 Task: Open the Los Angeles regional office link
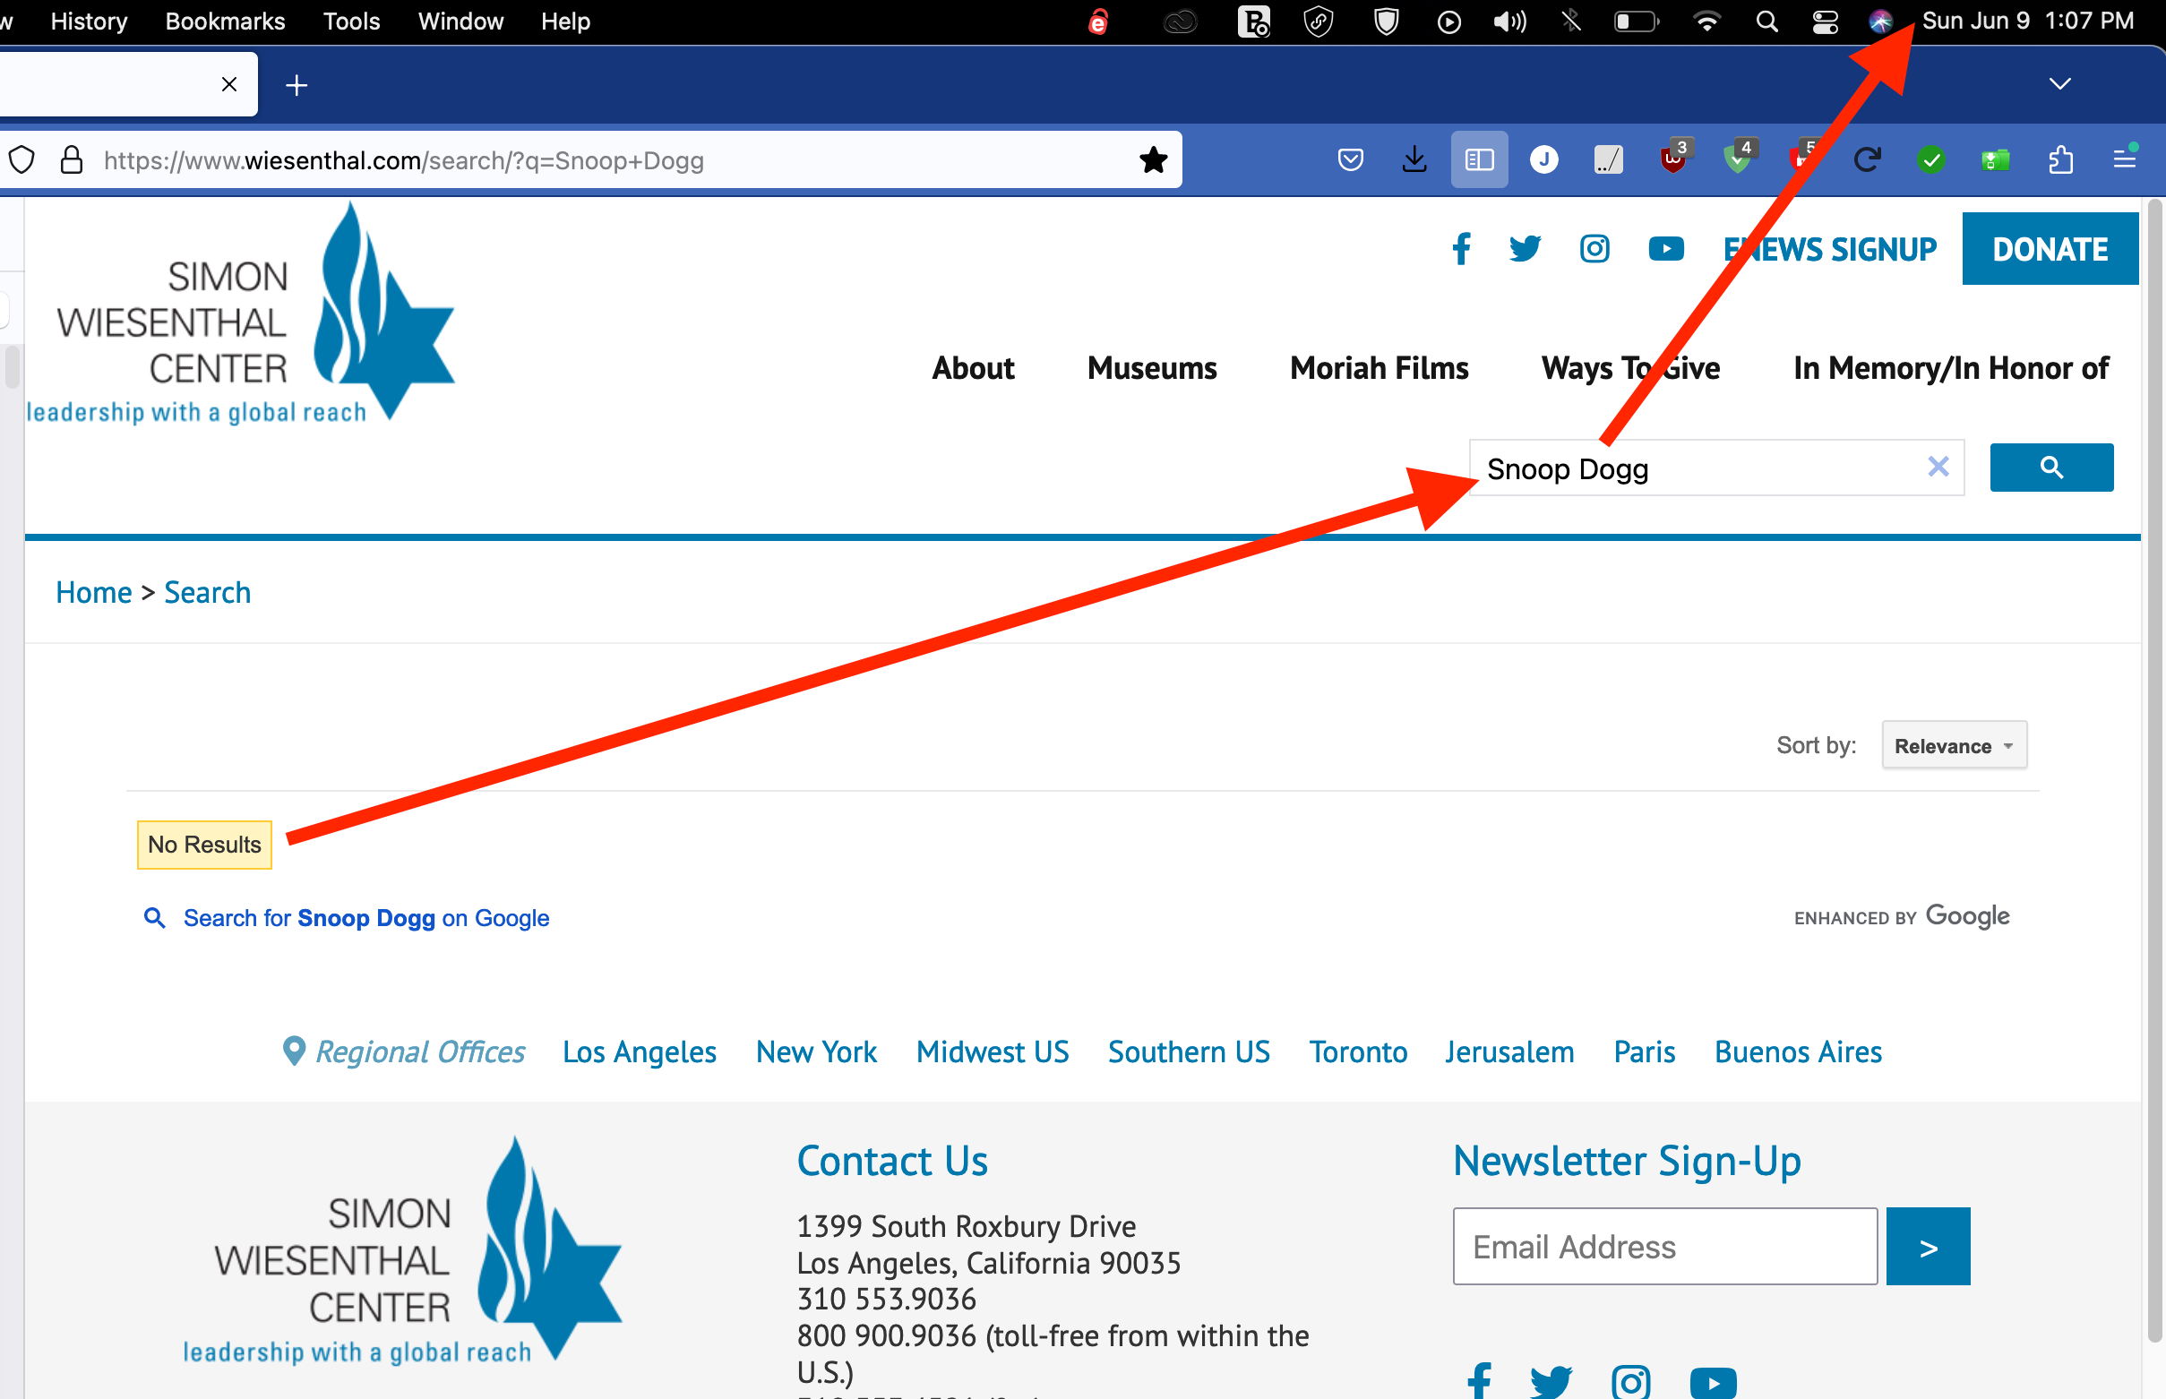639,1051
